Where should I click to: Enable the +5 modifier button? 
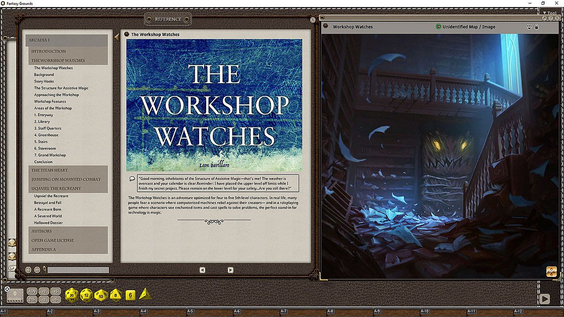tap(56, 291)
